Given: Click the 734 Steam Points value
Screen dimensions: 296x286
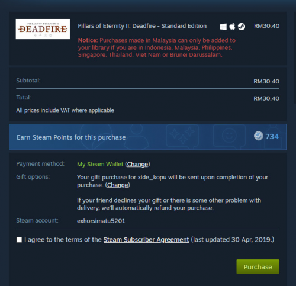Looking at the screenshot, I should [x=272, y=136].
